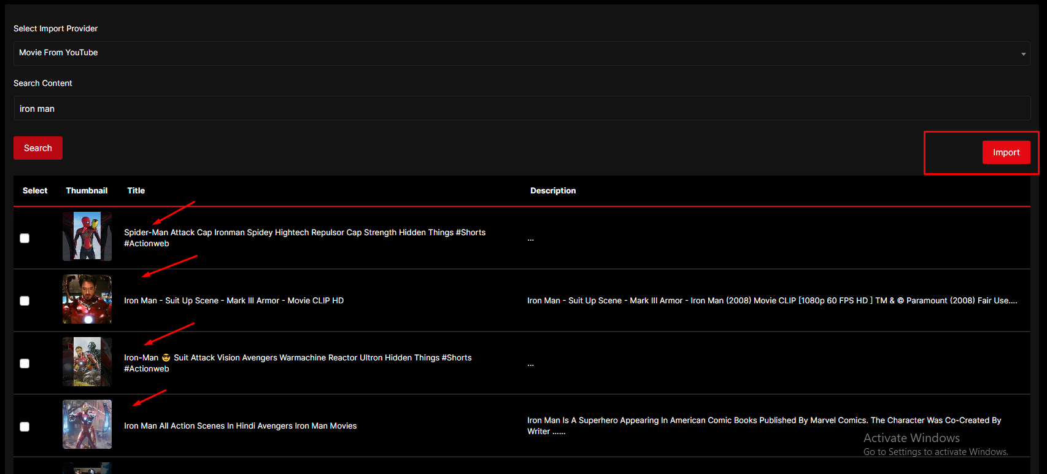Open the Spider-Man and Iron Man thumbnail
1047x474 pixels.
click(x=87, y=236)
